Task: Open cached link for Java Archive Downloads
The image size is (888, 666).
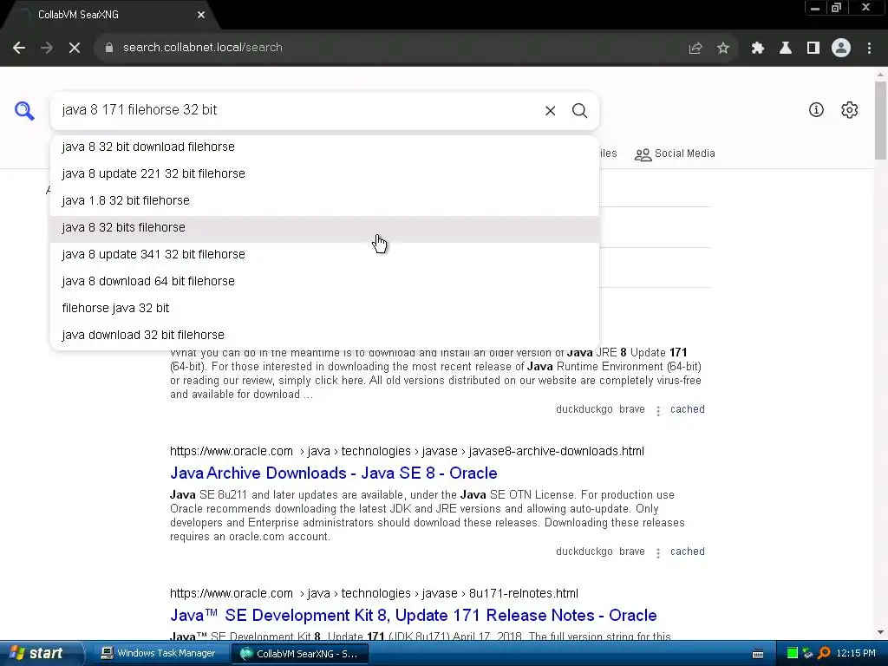Action: click(x=687, y=552)
